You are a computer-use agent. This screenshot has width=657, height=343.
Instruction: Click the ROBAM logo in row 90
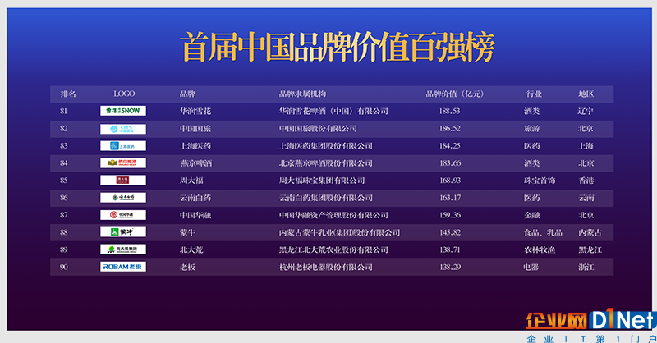tap(123, 267)
